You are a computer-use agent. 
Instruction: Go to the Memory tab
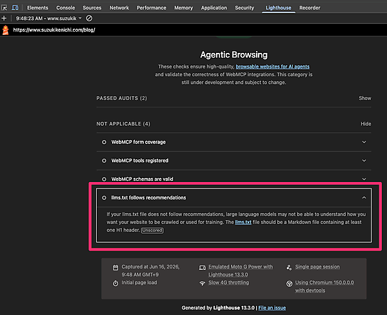[184, 8]
